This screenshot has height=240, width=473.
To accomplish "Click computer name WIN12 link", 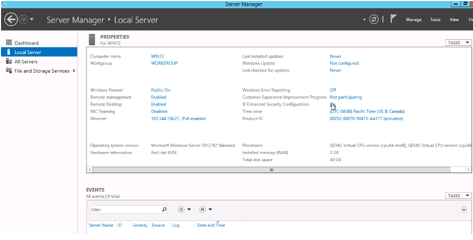I will pyautogui.click(x=158, y=56).
